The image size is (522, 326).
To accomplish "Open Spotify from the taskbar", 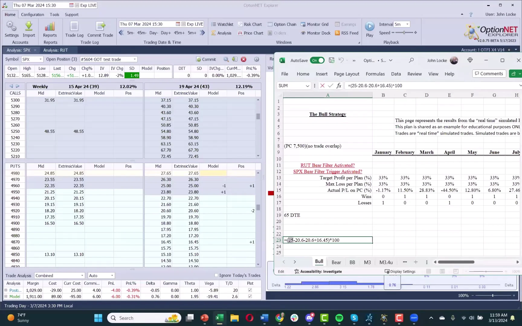I will click(x=339, y=318).
